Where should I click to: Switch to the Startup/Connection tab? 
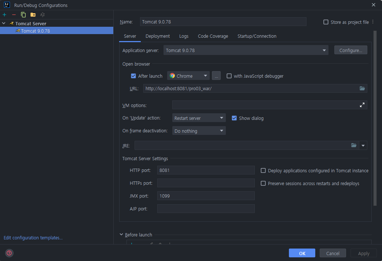pos(257,36)
